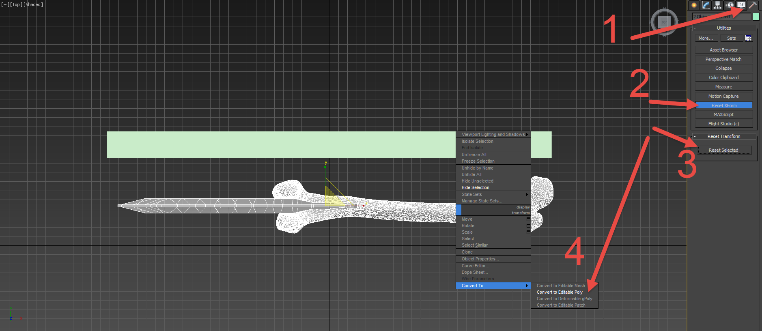Open the Display command panel tab
This screenshot has height=331, width=762.
741,5
